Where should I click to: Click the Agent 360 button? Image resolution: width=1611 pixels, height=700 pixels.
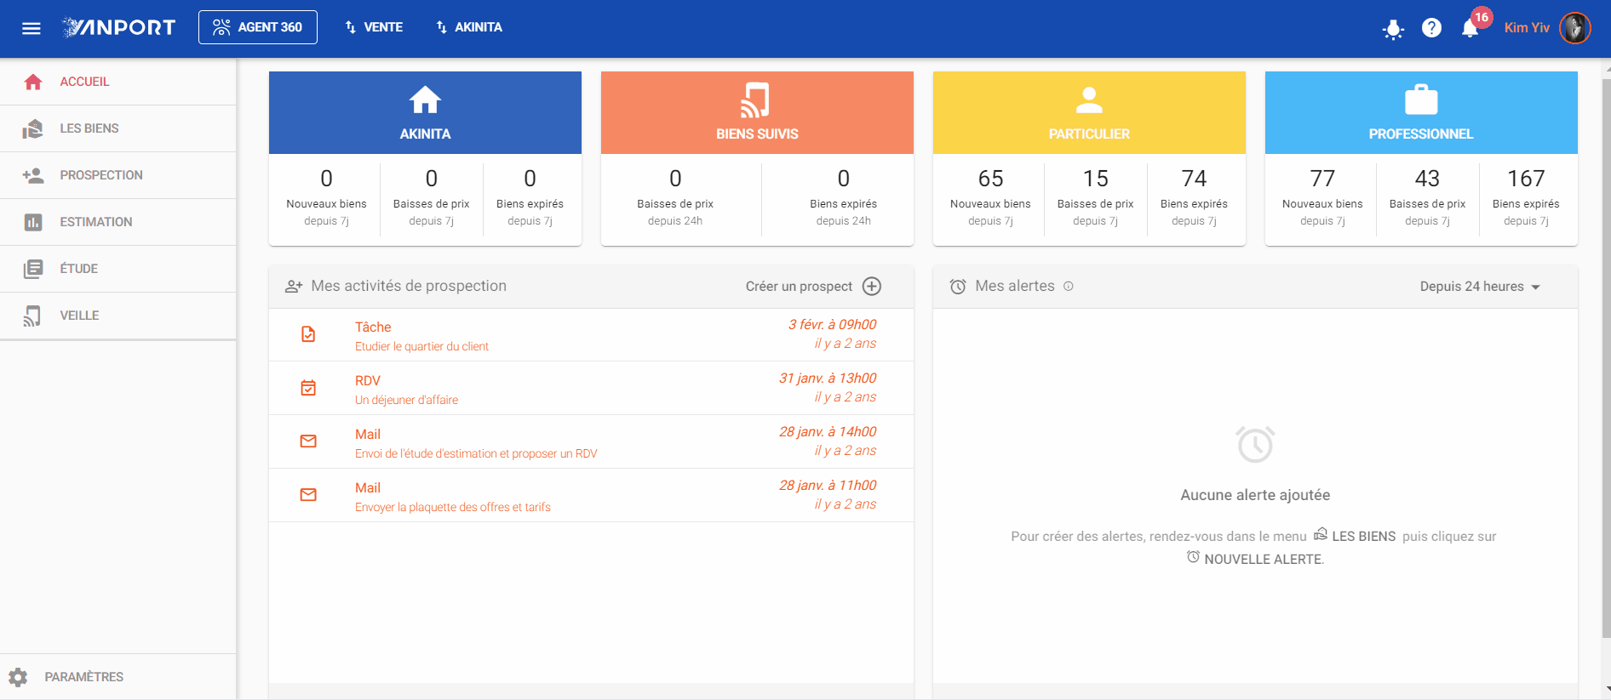coord(258,27)
